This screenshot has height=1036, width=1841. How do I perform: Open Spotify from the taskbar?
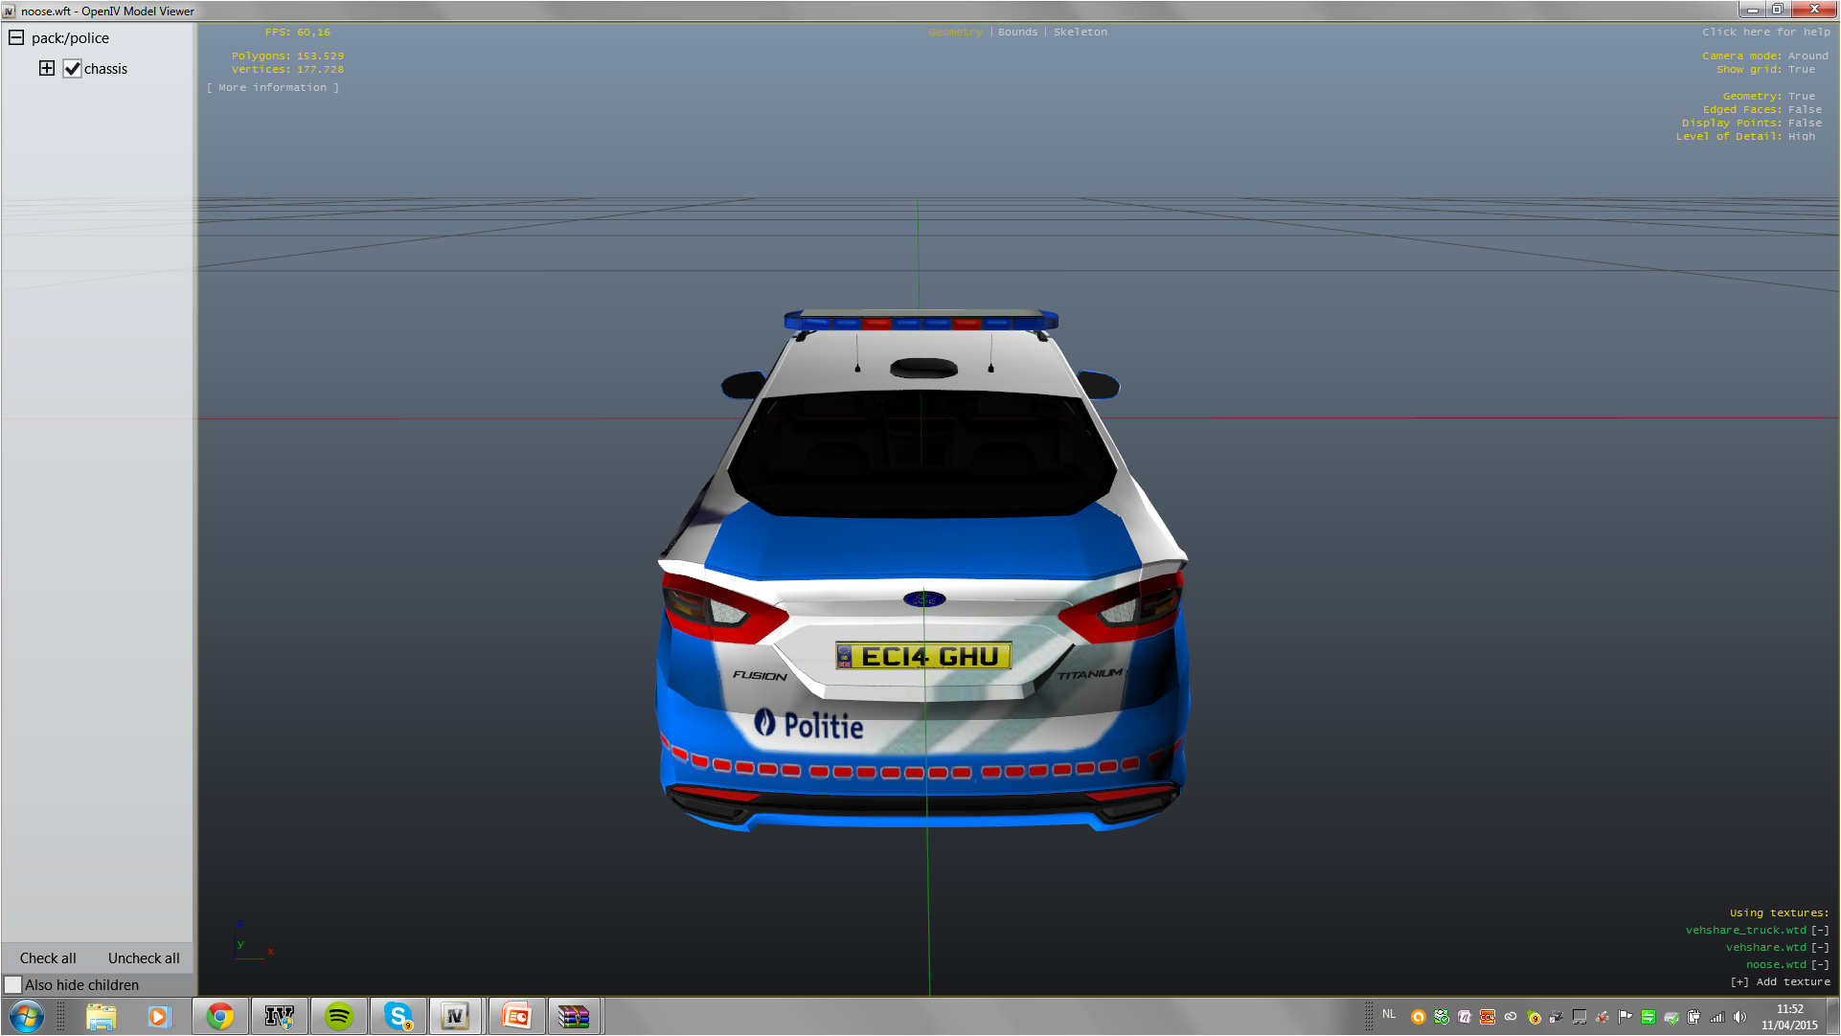click(339, 1016)
